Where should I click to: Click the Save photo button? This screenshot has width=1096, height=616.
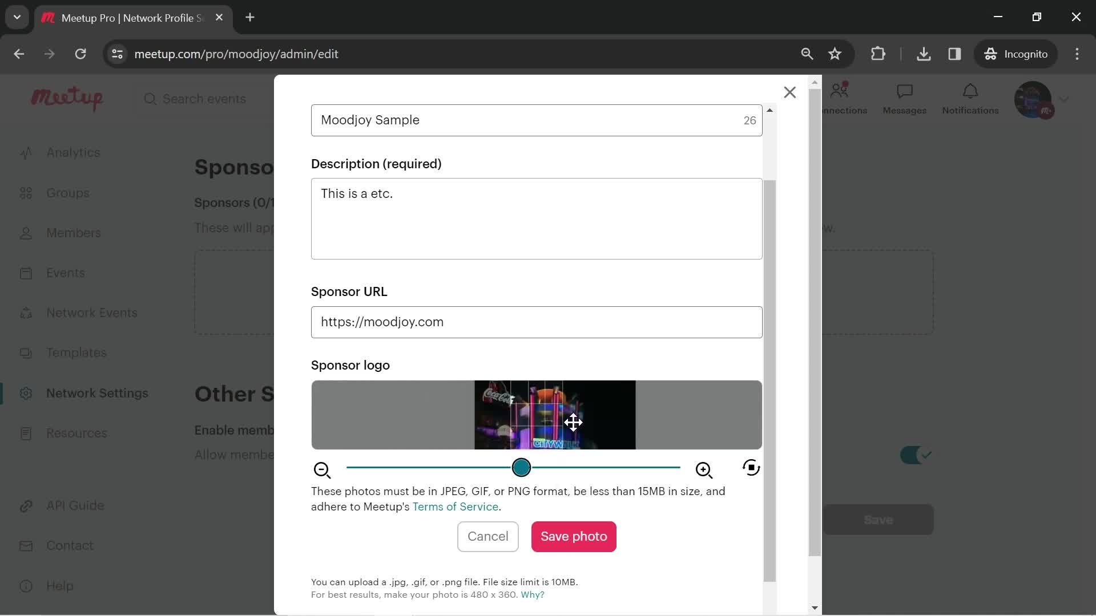574,537
